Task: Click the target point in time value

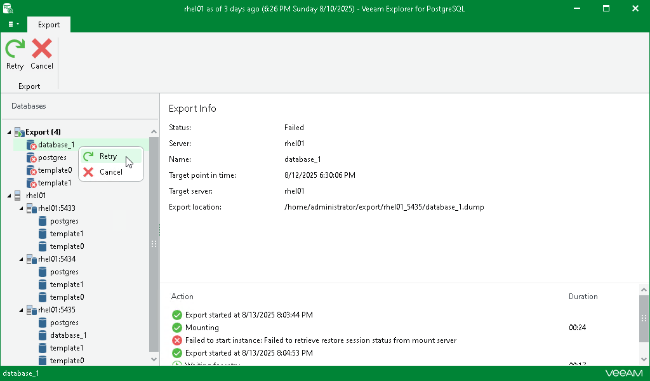Action: point(320,175)
